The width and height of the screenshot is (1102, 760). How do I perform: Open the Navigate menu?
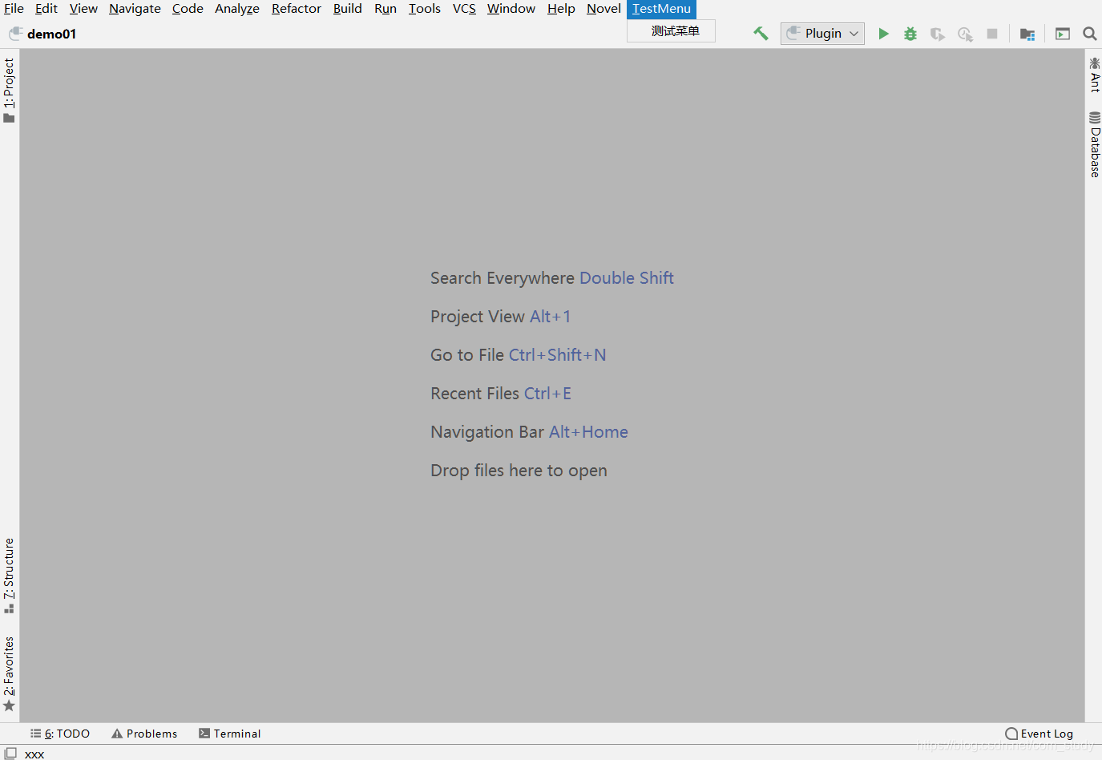pos(135,9)
